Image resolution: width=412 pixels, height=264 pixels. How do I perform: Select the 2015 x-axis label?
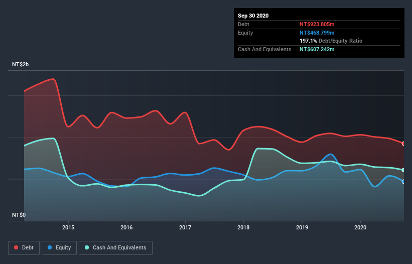[68, 227]
